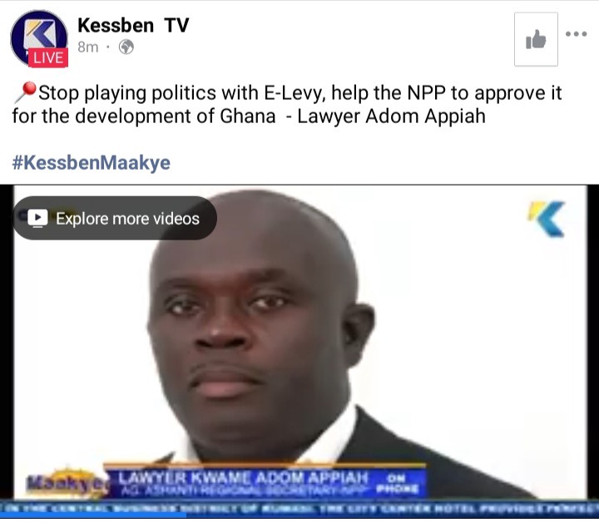Click the Lawyer Kwame Adom Appiah name banner

coord(243,477)
